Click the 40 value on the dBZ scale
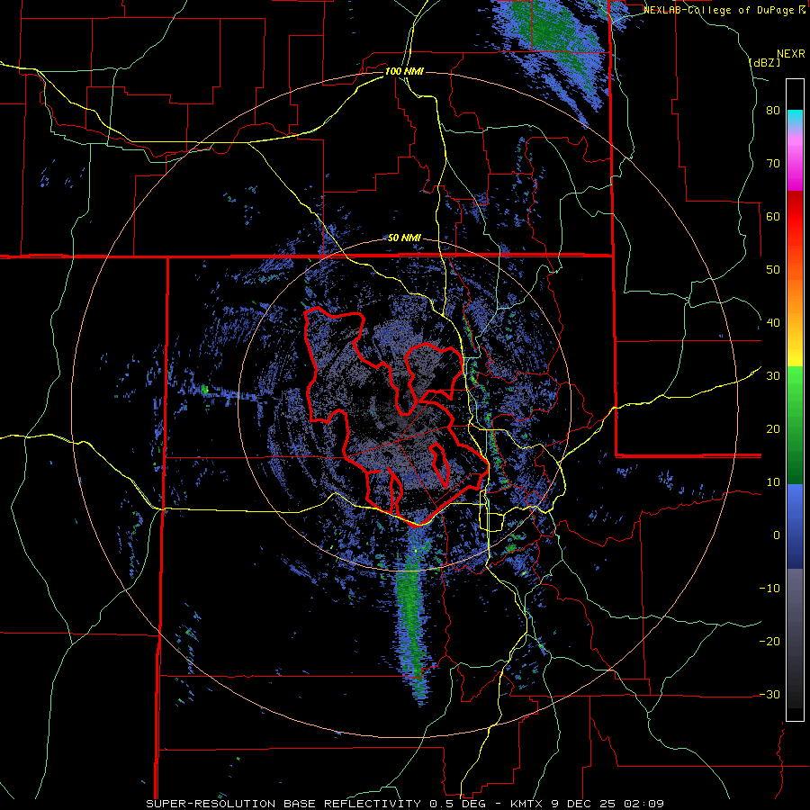The width and height of the screenshot is (810, 810). tap(773, 323)
